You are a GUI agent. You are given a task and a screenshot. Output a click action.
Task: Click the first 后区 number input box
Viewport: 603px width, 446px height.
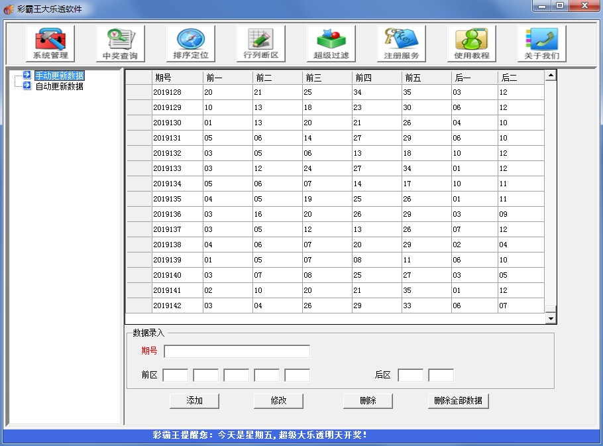coord(410,374)
